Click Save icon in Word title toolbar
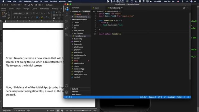Image resolution: width=199 pixels, height=112 pixels. 29,5
